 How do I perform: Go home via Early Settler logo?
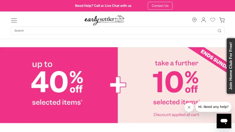tap(105, 20)
